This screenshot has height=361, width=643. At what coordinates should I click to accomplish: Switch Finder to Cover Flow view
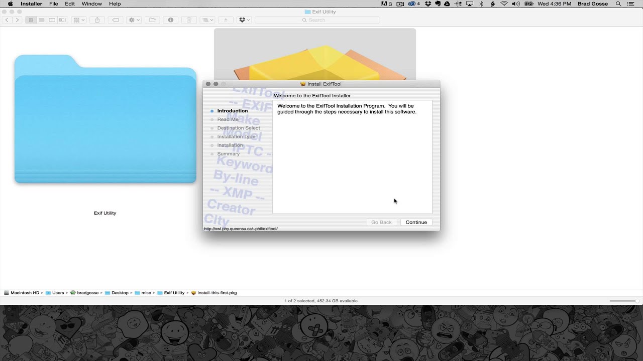click(63, 20)
